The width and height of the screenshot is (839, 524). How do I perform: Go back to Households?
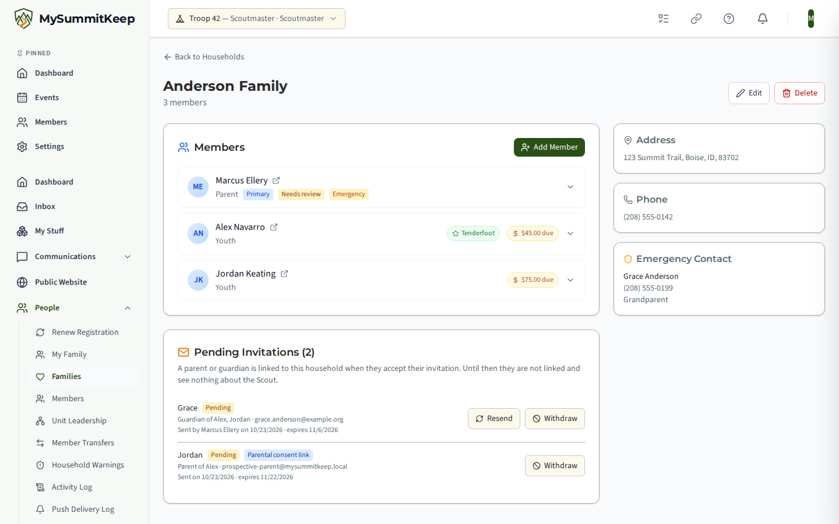tap(204, 57)
